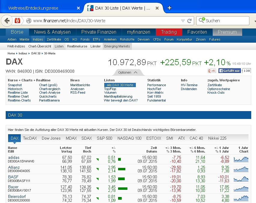
Task: Open Optionsscheine link
Action: pyautogui.click(x=219, y=89)
